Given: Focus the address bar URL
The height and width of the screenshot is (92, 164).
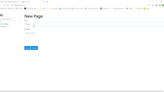Looking at the screenshot, I should coord(19,5).
